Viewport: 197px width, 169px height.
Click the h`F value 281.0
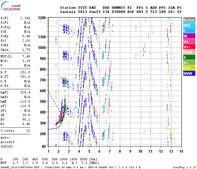(x=25, y=72)
